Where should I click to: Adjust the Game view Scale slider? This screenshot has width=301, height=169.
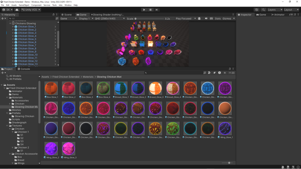[149, 19]
